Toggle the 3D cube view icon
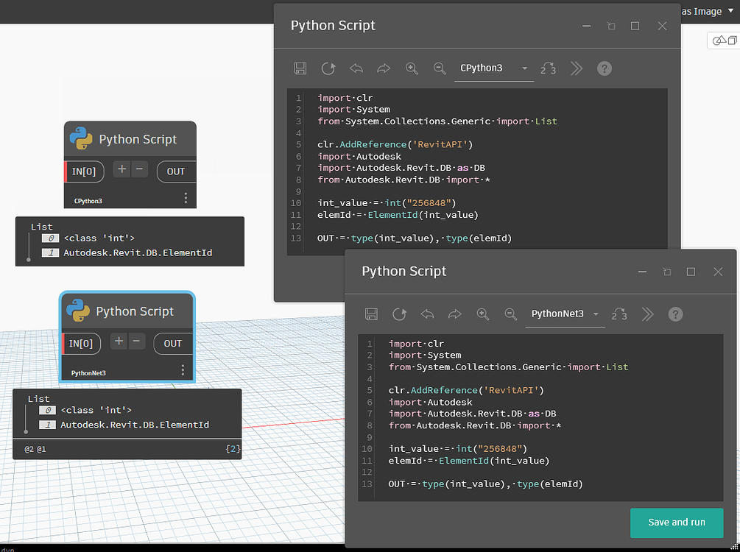The image size is (740, 552). click(731, 40)
